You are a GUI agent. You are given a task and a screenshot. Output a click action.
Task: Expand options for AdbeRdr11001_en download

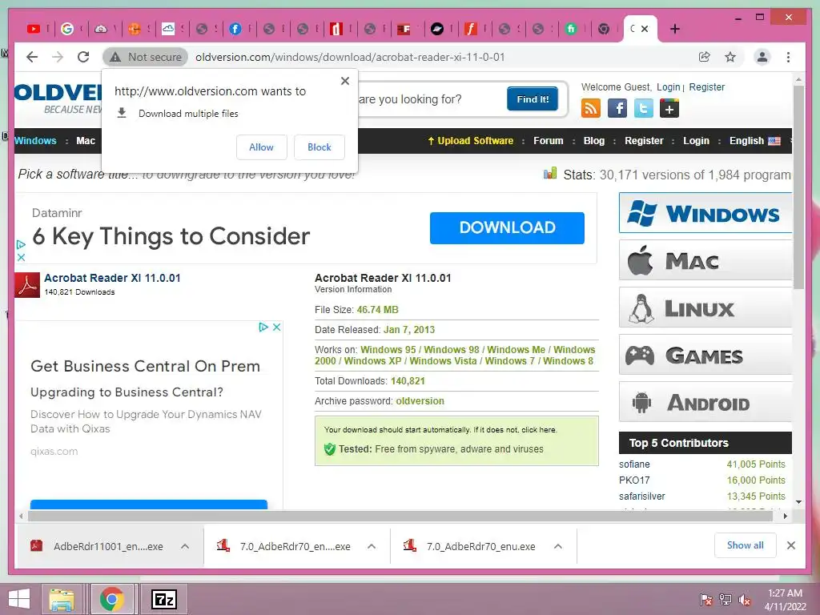(185, 546)
